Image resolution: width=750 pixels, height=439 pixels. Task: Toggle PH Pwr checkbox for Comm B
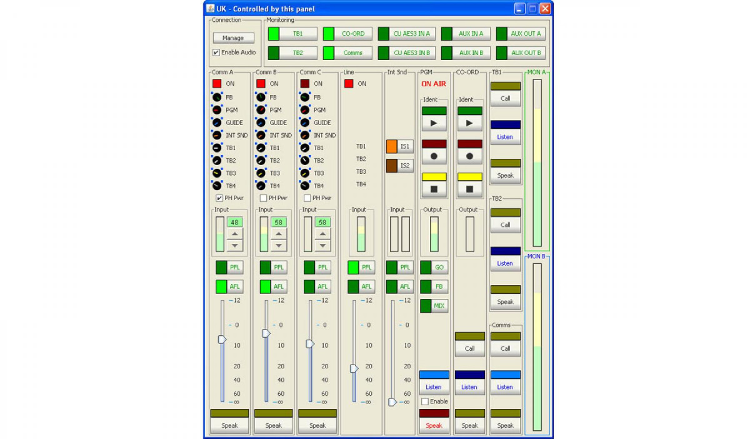click(x=263, y=198)
